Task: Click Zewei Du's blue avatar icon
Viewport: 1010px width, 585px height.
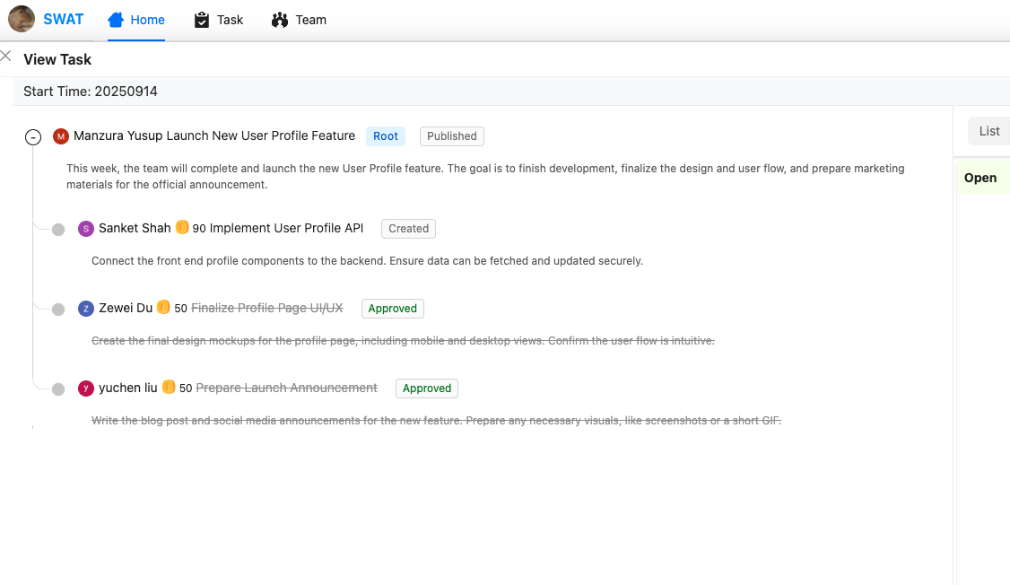Action: coord(86,309)
